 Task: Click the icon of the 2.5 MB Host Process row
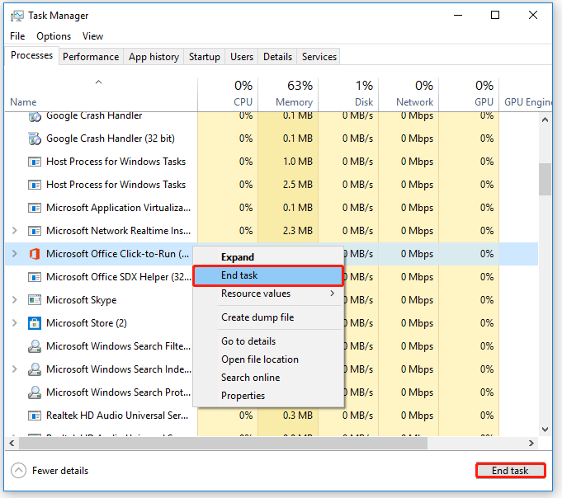pyautogui.click(x=35, y=185)
